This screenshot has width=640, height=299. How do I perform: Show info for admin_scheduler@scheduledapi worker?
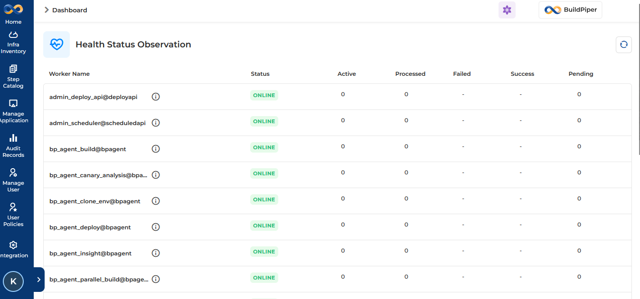156,122
